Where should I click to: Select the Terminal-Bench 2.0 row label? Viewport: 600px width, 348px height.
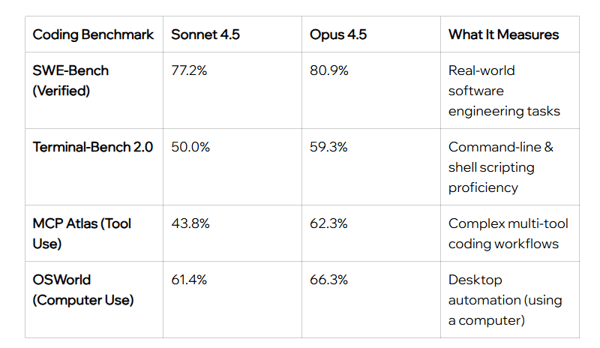[x=93, y=147]
